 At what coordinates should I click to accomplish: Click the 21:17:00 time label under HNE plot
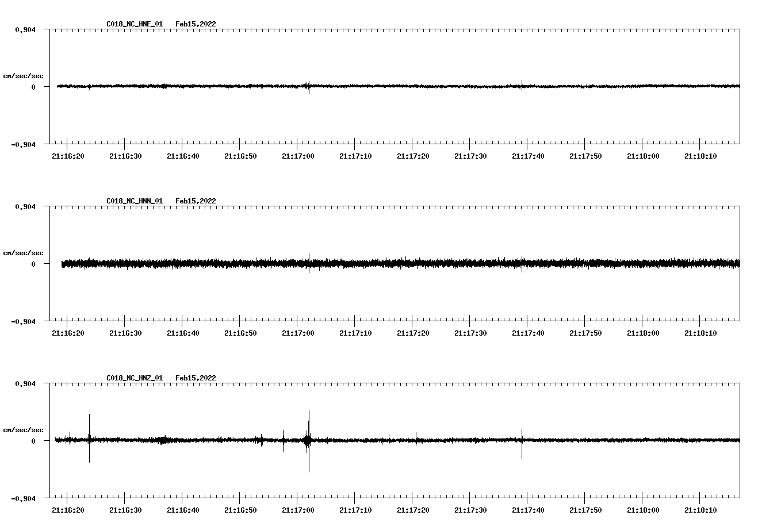pyautogui.click(x=298, y=156)
